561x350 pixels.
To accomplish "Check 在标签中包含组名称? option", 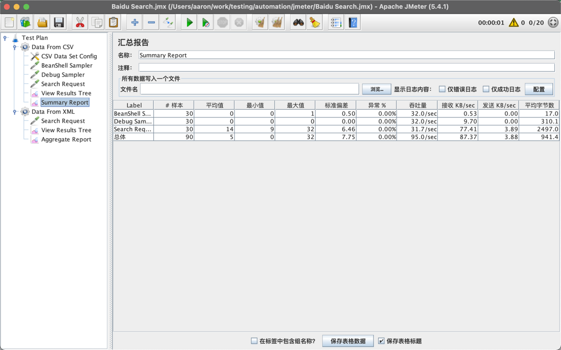I will pyautogui.click(x=254, y=341).
